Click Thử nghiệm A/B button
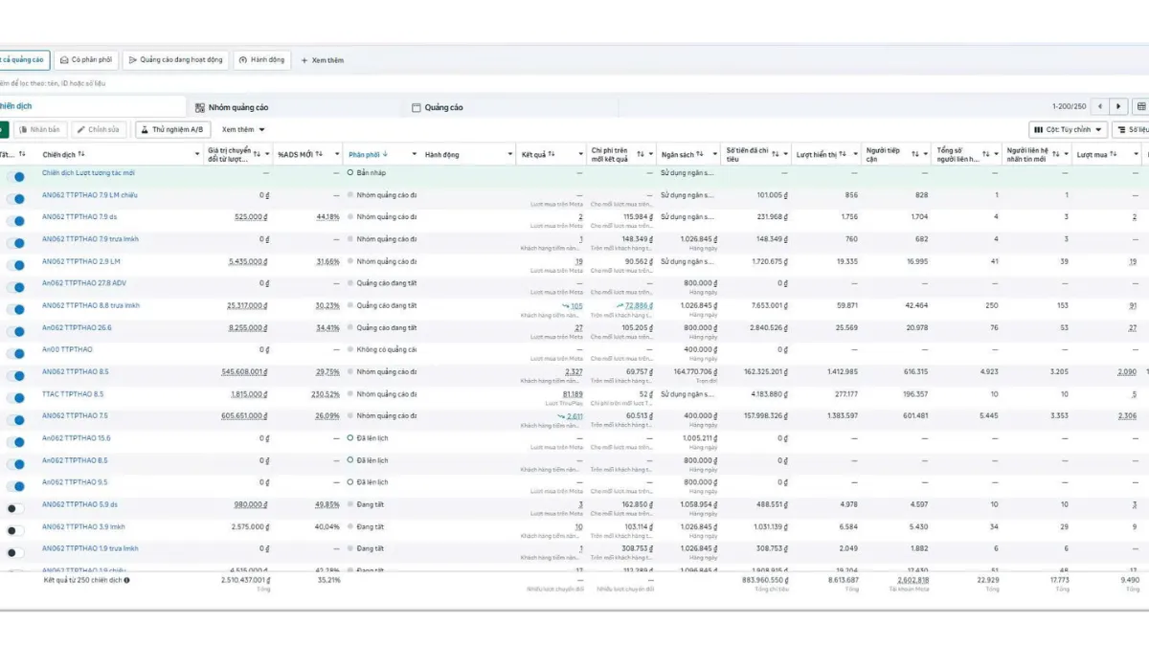The width and height of the screenshot is (1149, 646). click(172, 129)
